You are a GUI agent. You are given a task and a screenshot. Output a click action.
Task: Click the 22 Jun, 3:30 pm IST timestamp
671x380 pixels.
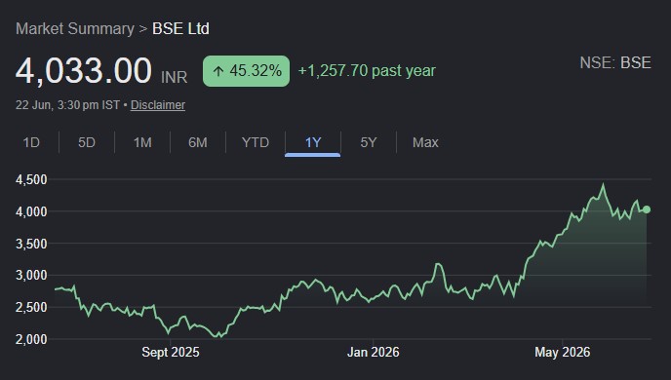(67, 105)
